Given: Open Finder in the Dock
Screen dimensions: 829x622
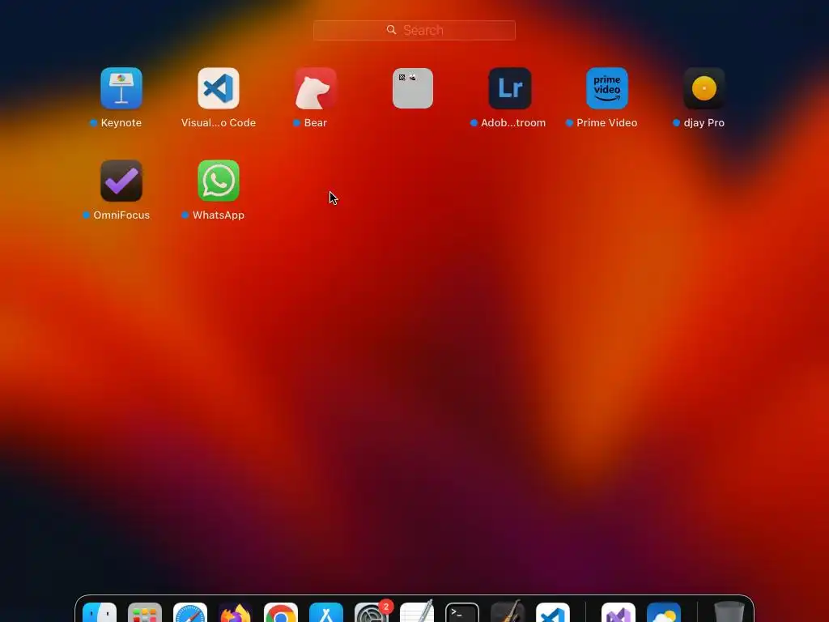Looking at the screenshot, I should point(100,614).
